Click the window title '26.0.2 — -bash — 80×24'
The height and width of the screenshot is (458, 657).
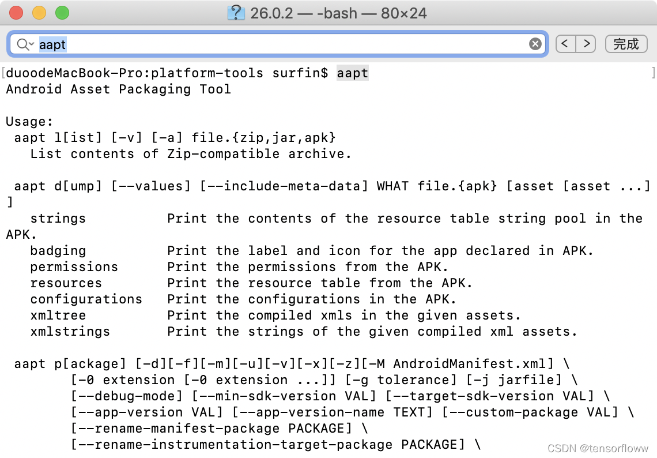(x=338, y=13)
